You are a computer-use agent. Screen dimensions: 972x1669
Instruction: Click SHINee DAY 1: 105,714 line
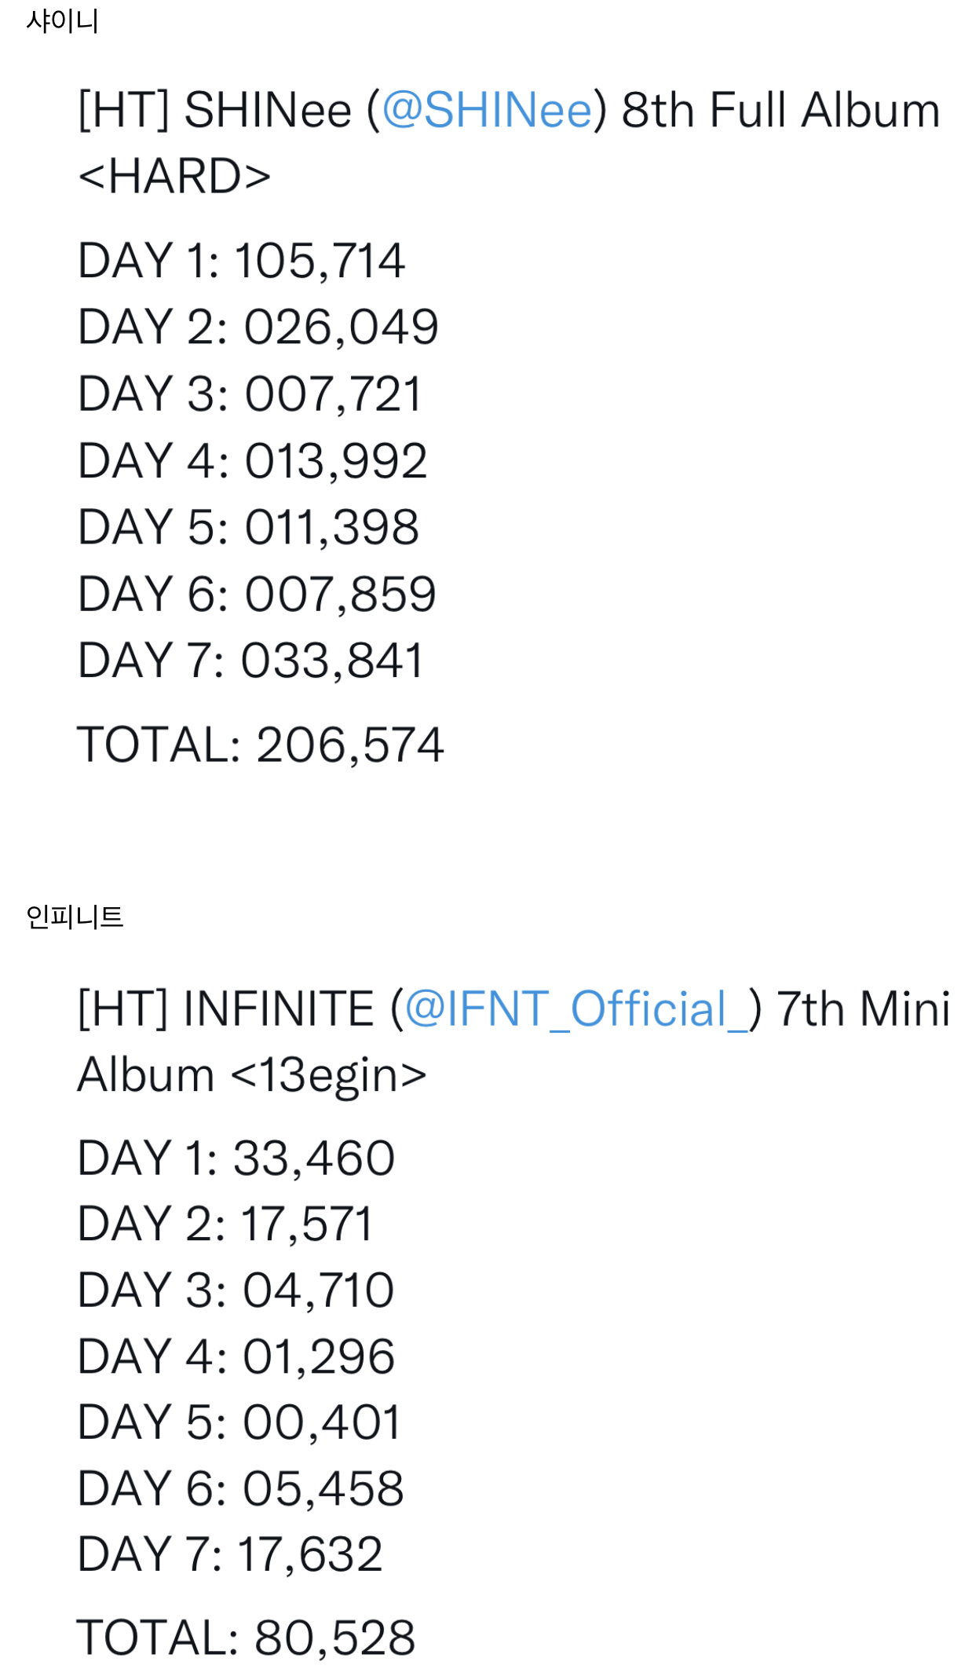coord(241,261)
